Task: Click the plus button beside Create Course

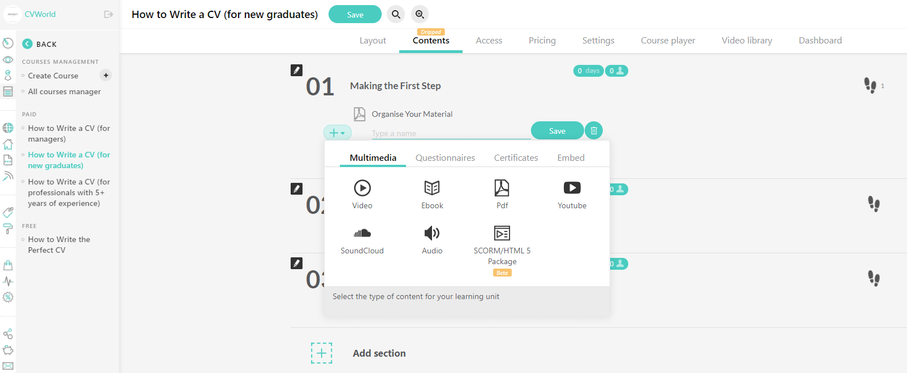Action: coord(106,75)
